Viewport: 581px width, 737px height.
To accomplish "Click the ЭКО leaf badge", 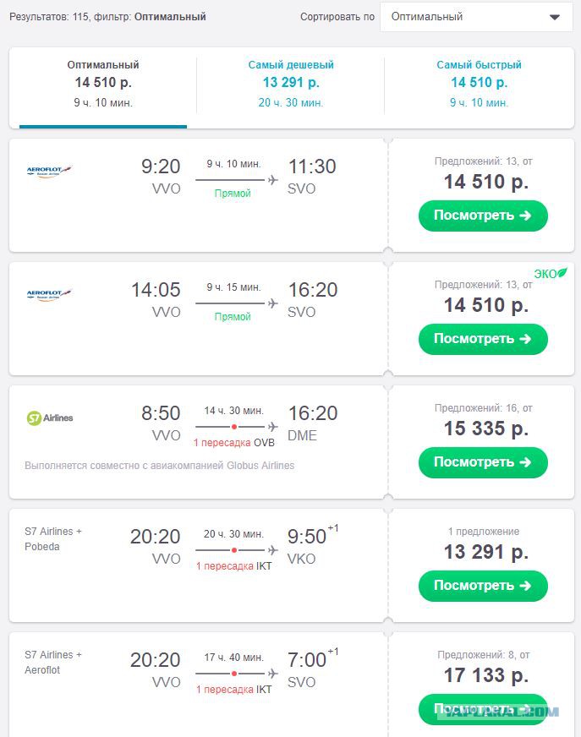I will [551, 273].
